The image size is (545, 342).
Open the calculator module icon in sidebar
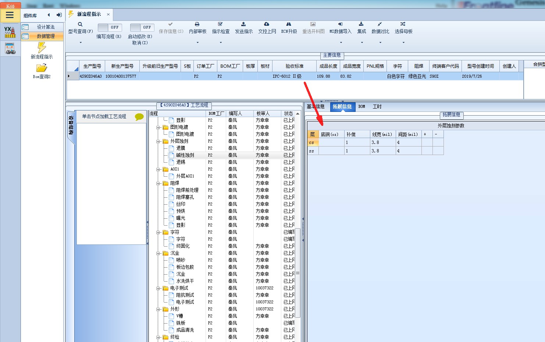click(x=10, y=48)
